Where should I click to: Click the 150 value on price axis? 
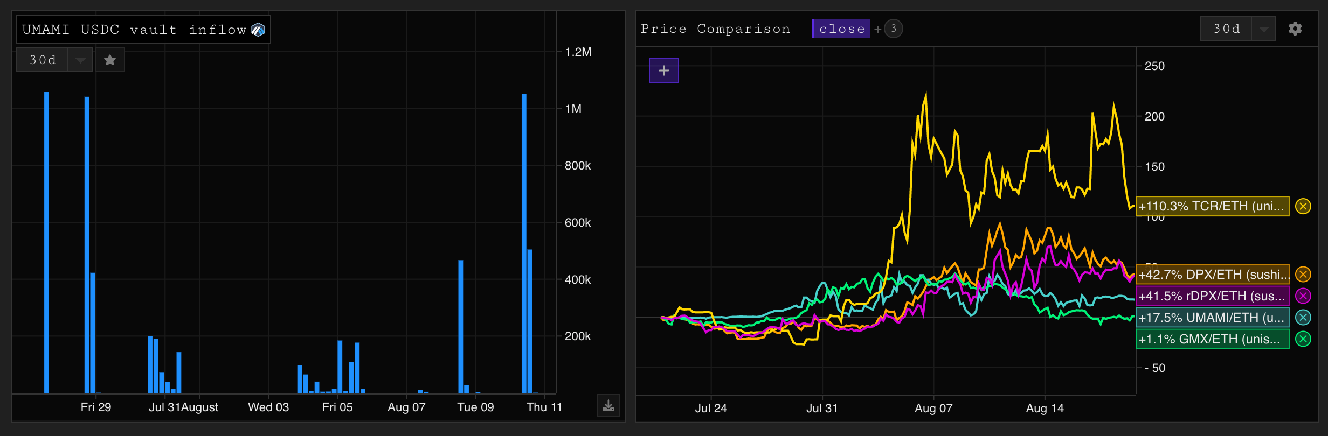point(1154,166)
